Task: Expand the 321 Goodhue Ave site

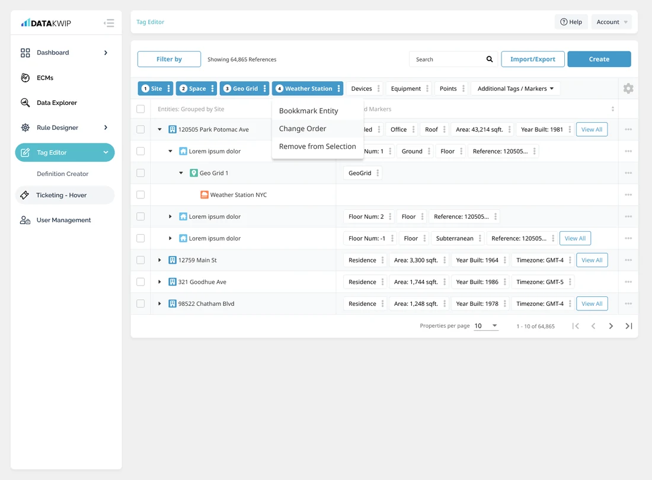Action: click(159, 281)
